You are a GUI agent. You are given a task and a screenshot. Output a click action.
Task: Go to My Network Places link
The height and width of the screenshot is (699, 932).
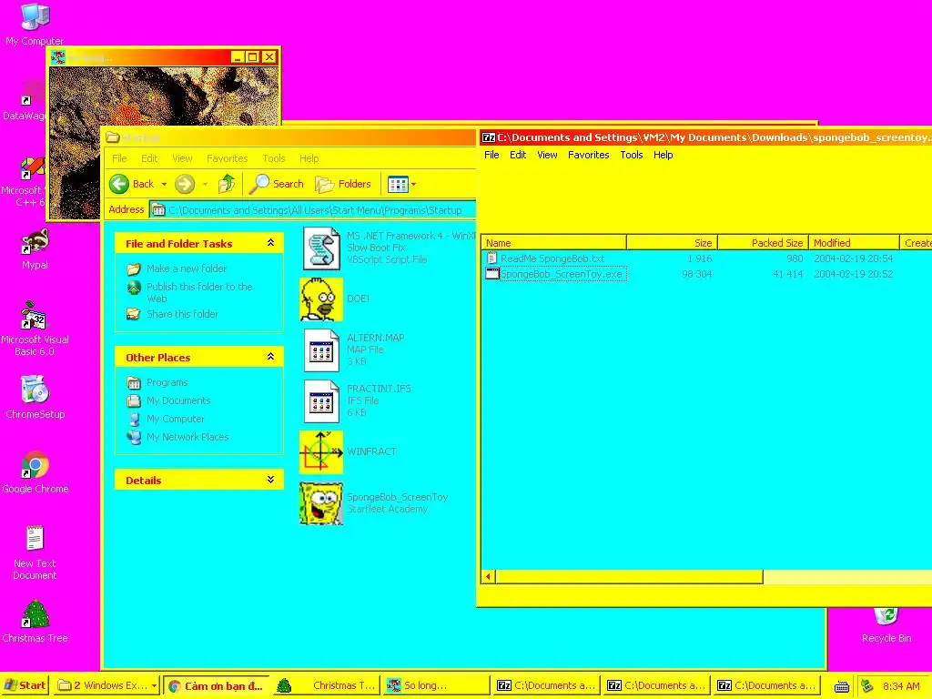187,437
